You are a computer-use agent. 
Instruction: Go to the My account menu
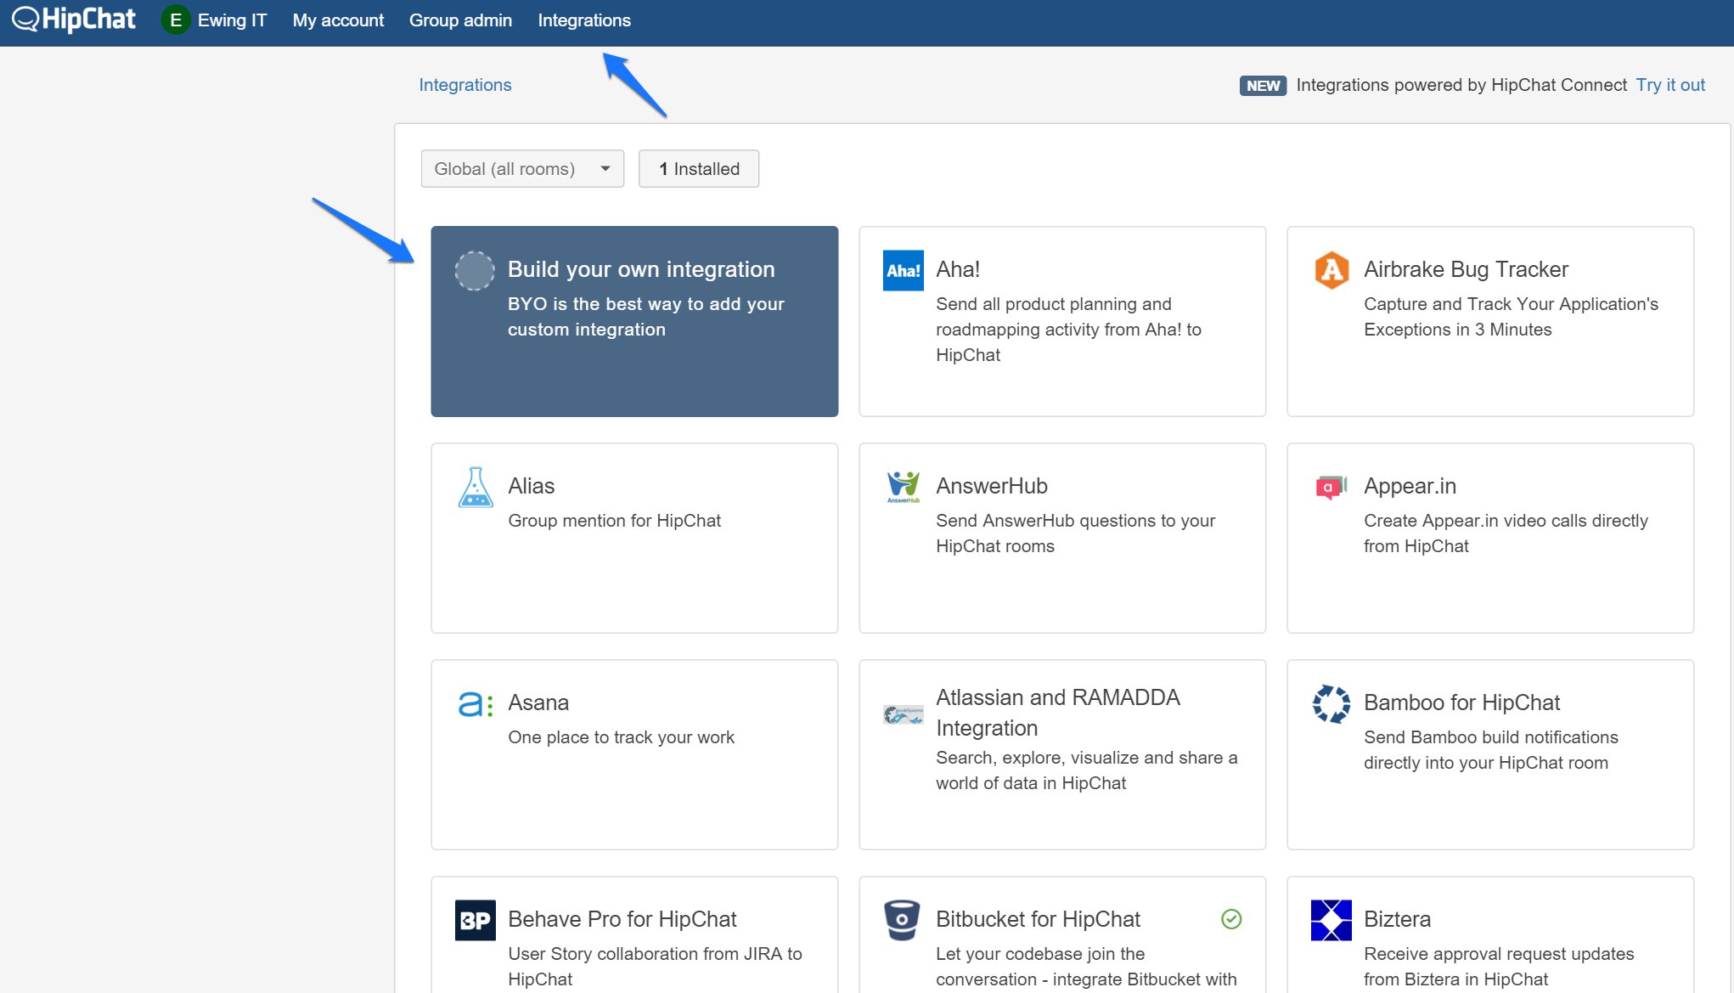[x=338, y=20]
